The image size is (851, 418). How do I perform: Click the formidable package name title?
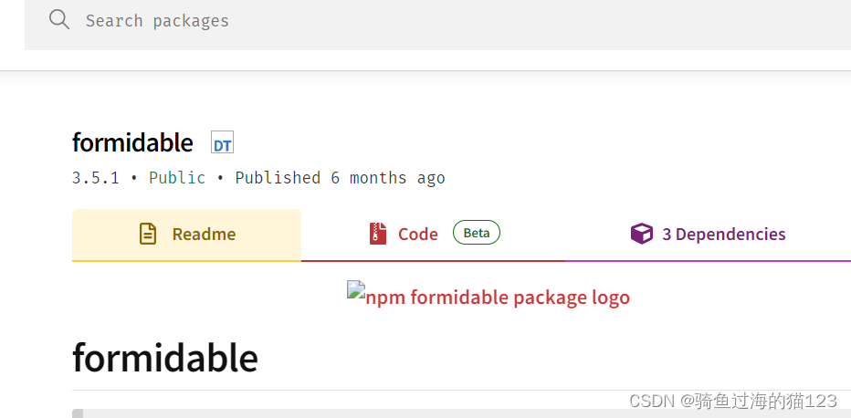coord(132,143)
